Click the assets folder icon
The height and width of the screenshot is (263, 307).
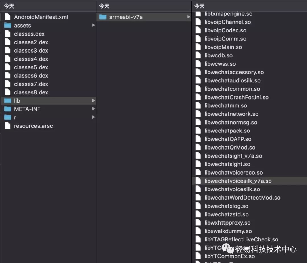point(8,25)
